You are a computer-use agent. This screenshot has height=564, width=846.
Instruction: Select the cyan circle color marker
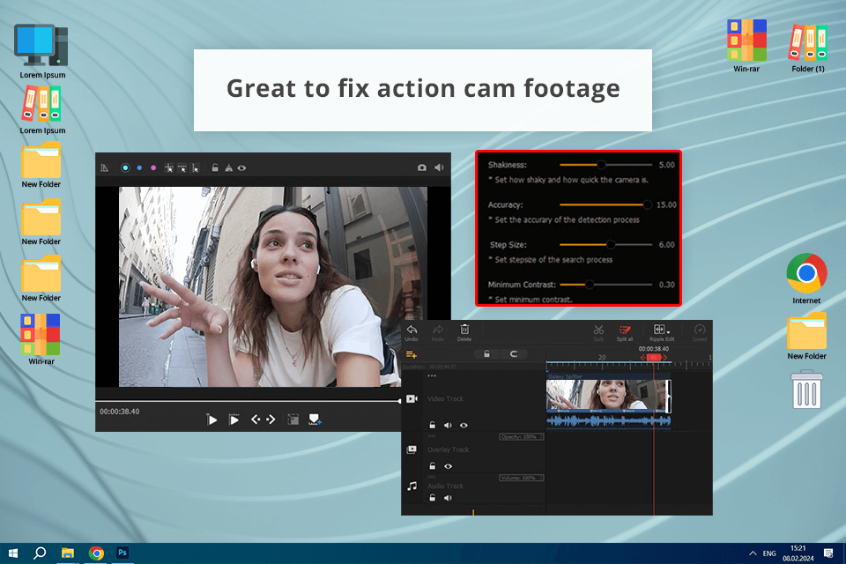coord(125,167)
